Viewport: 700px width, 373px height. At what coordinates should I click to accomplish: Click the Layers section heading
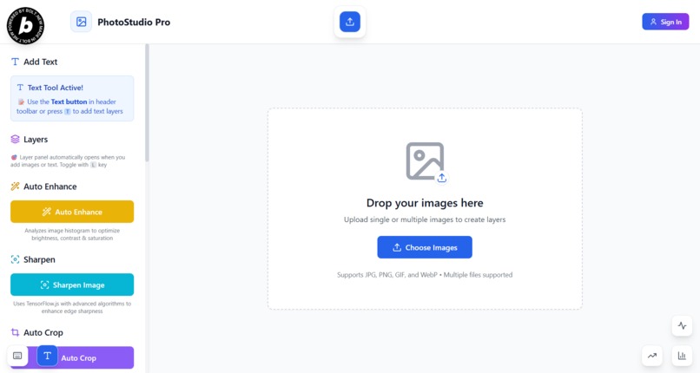tap(36, 140)
